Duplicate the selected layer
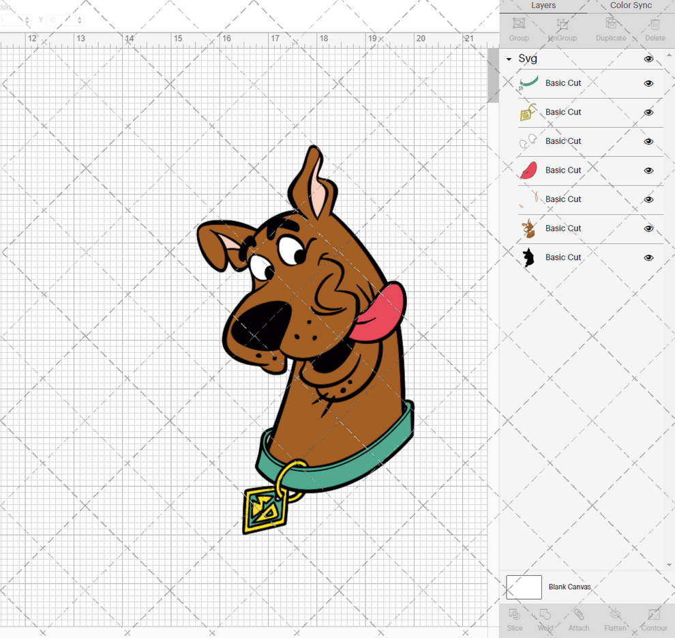 (x=610, y=27)
